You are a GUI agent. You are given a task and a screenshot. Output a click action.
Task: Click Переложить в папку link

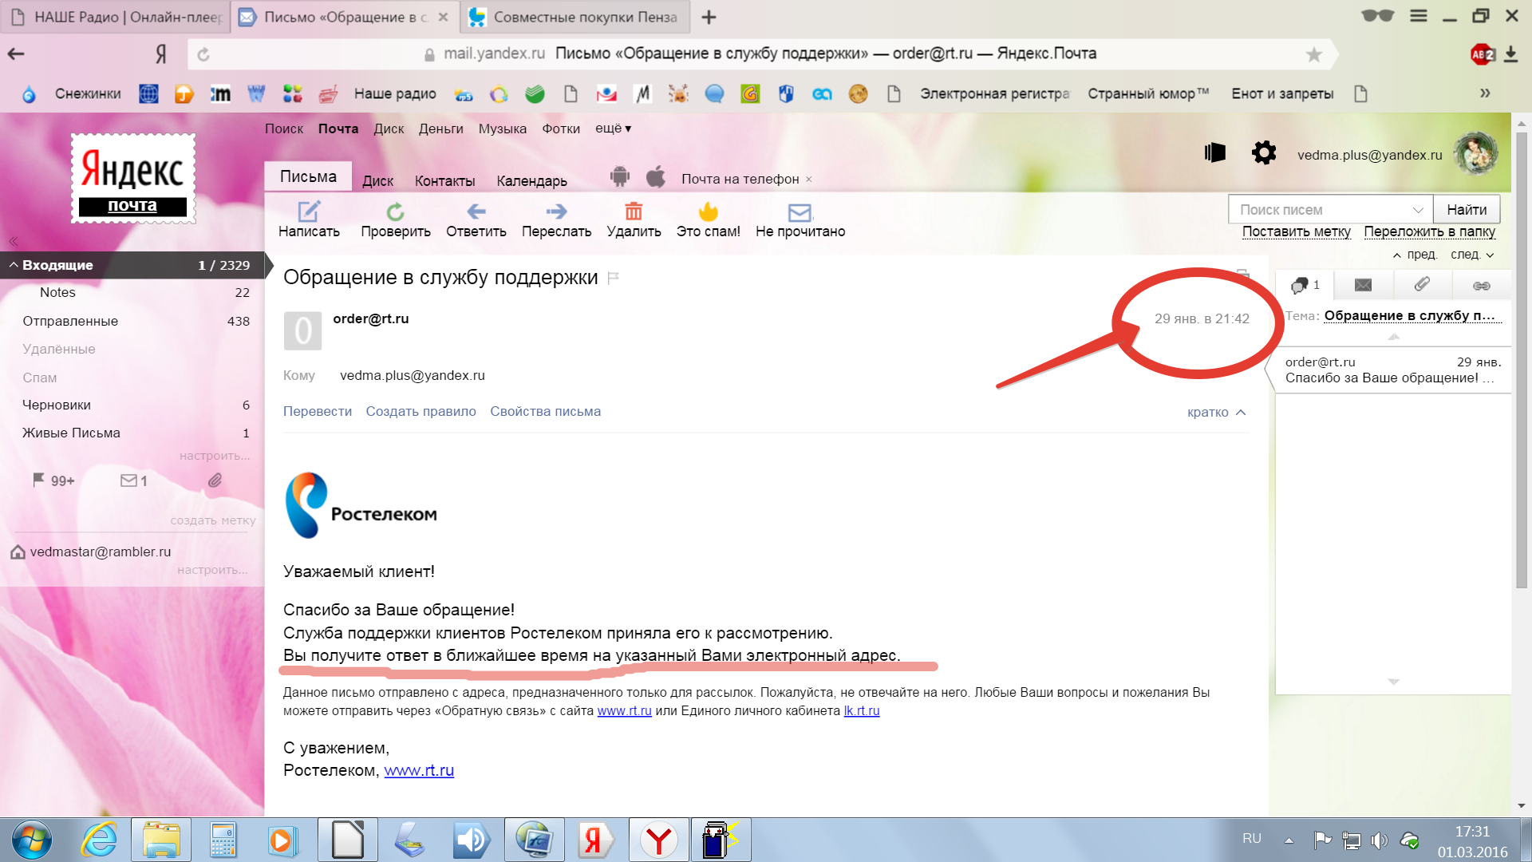(x=1429, y=231)
